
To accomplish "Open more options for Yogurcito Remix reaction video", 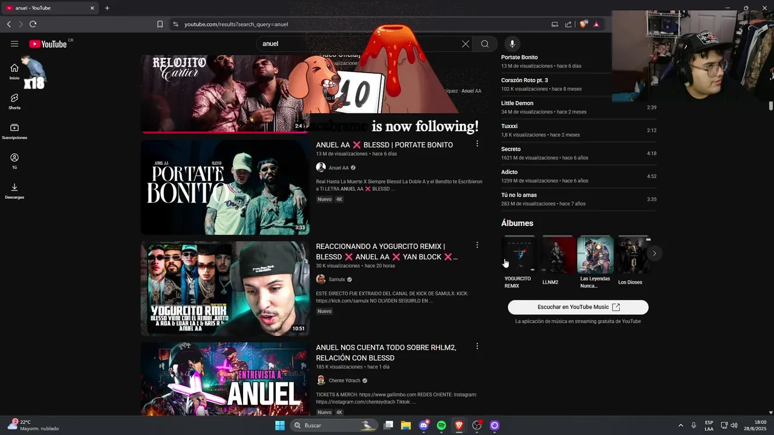I will (477, 245).
